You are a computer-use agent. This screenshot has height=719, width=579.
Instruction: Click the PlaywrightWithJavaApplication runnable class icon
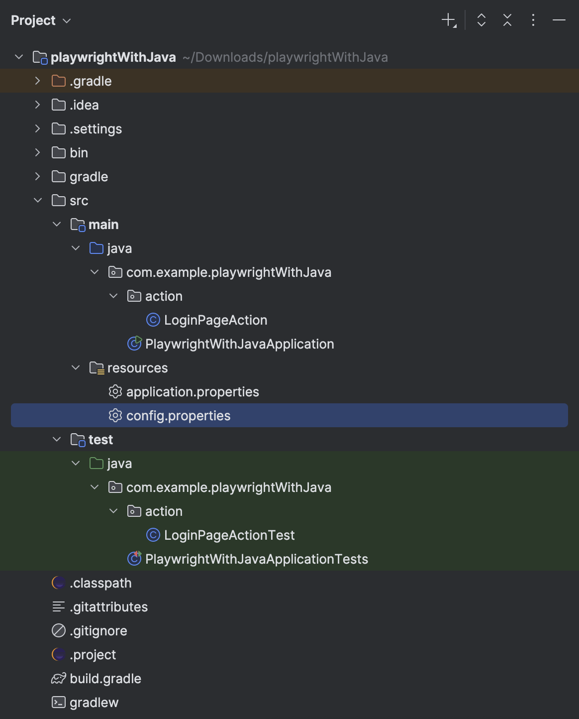click(x=135, y=344)
